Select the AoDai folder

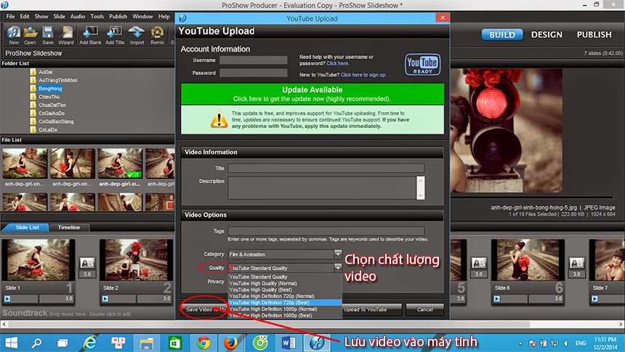46,72
